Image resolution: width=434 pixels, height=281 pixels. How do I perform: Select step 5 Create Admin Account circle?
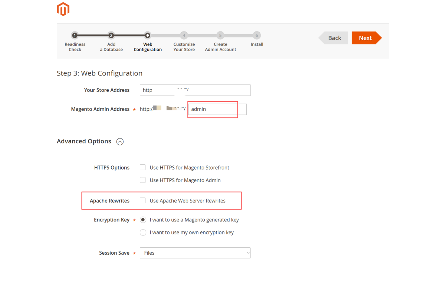[220, 36]
